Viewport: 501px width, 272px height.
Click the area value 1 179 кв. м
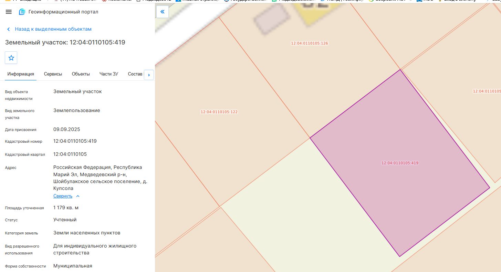coord(66,208)
